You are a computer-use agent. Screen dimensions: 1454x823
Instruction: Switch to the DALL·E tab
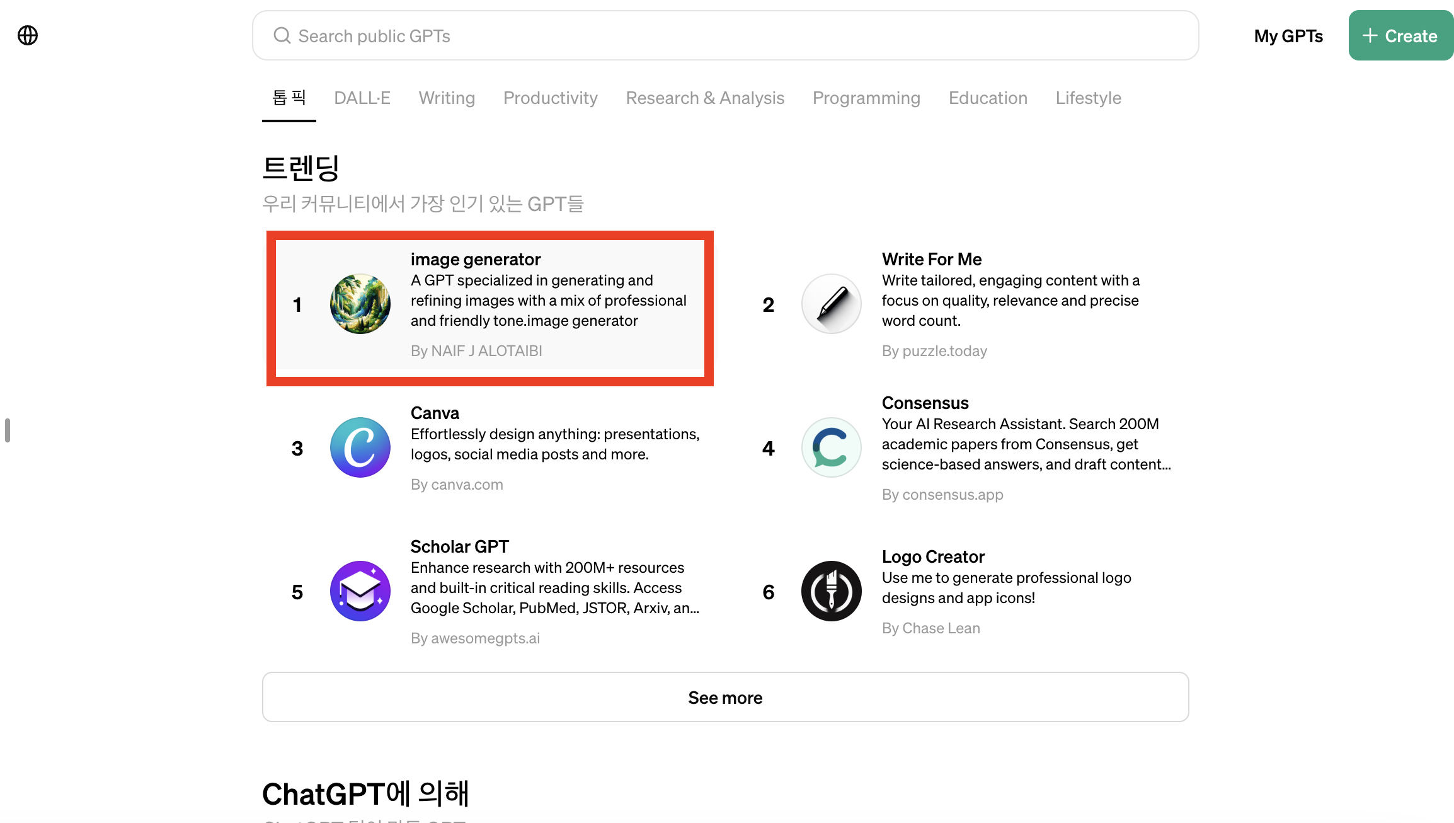(362, 98)
